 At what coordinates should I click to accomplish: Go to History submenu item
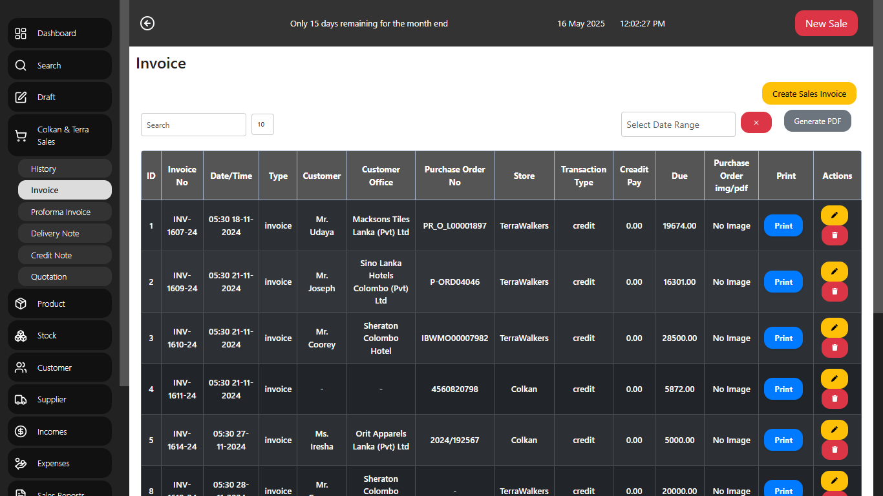(x=65, y=169)
